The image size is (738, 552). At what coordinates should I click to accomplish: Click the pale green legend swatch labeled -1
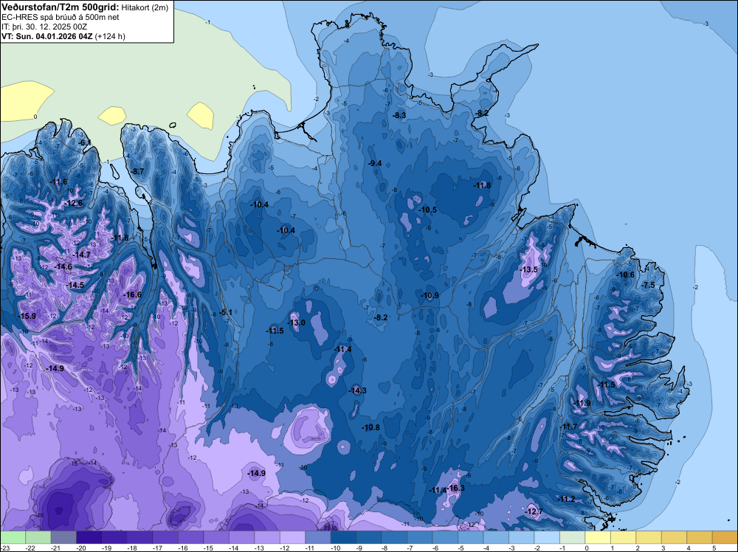click(571, 537)
